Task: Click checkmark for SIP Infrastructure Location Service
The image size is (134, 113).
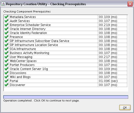Action: [x=7, y=45]
